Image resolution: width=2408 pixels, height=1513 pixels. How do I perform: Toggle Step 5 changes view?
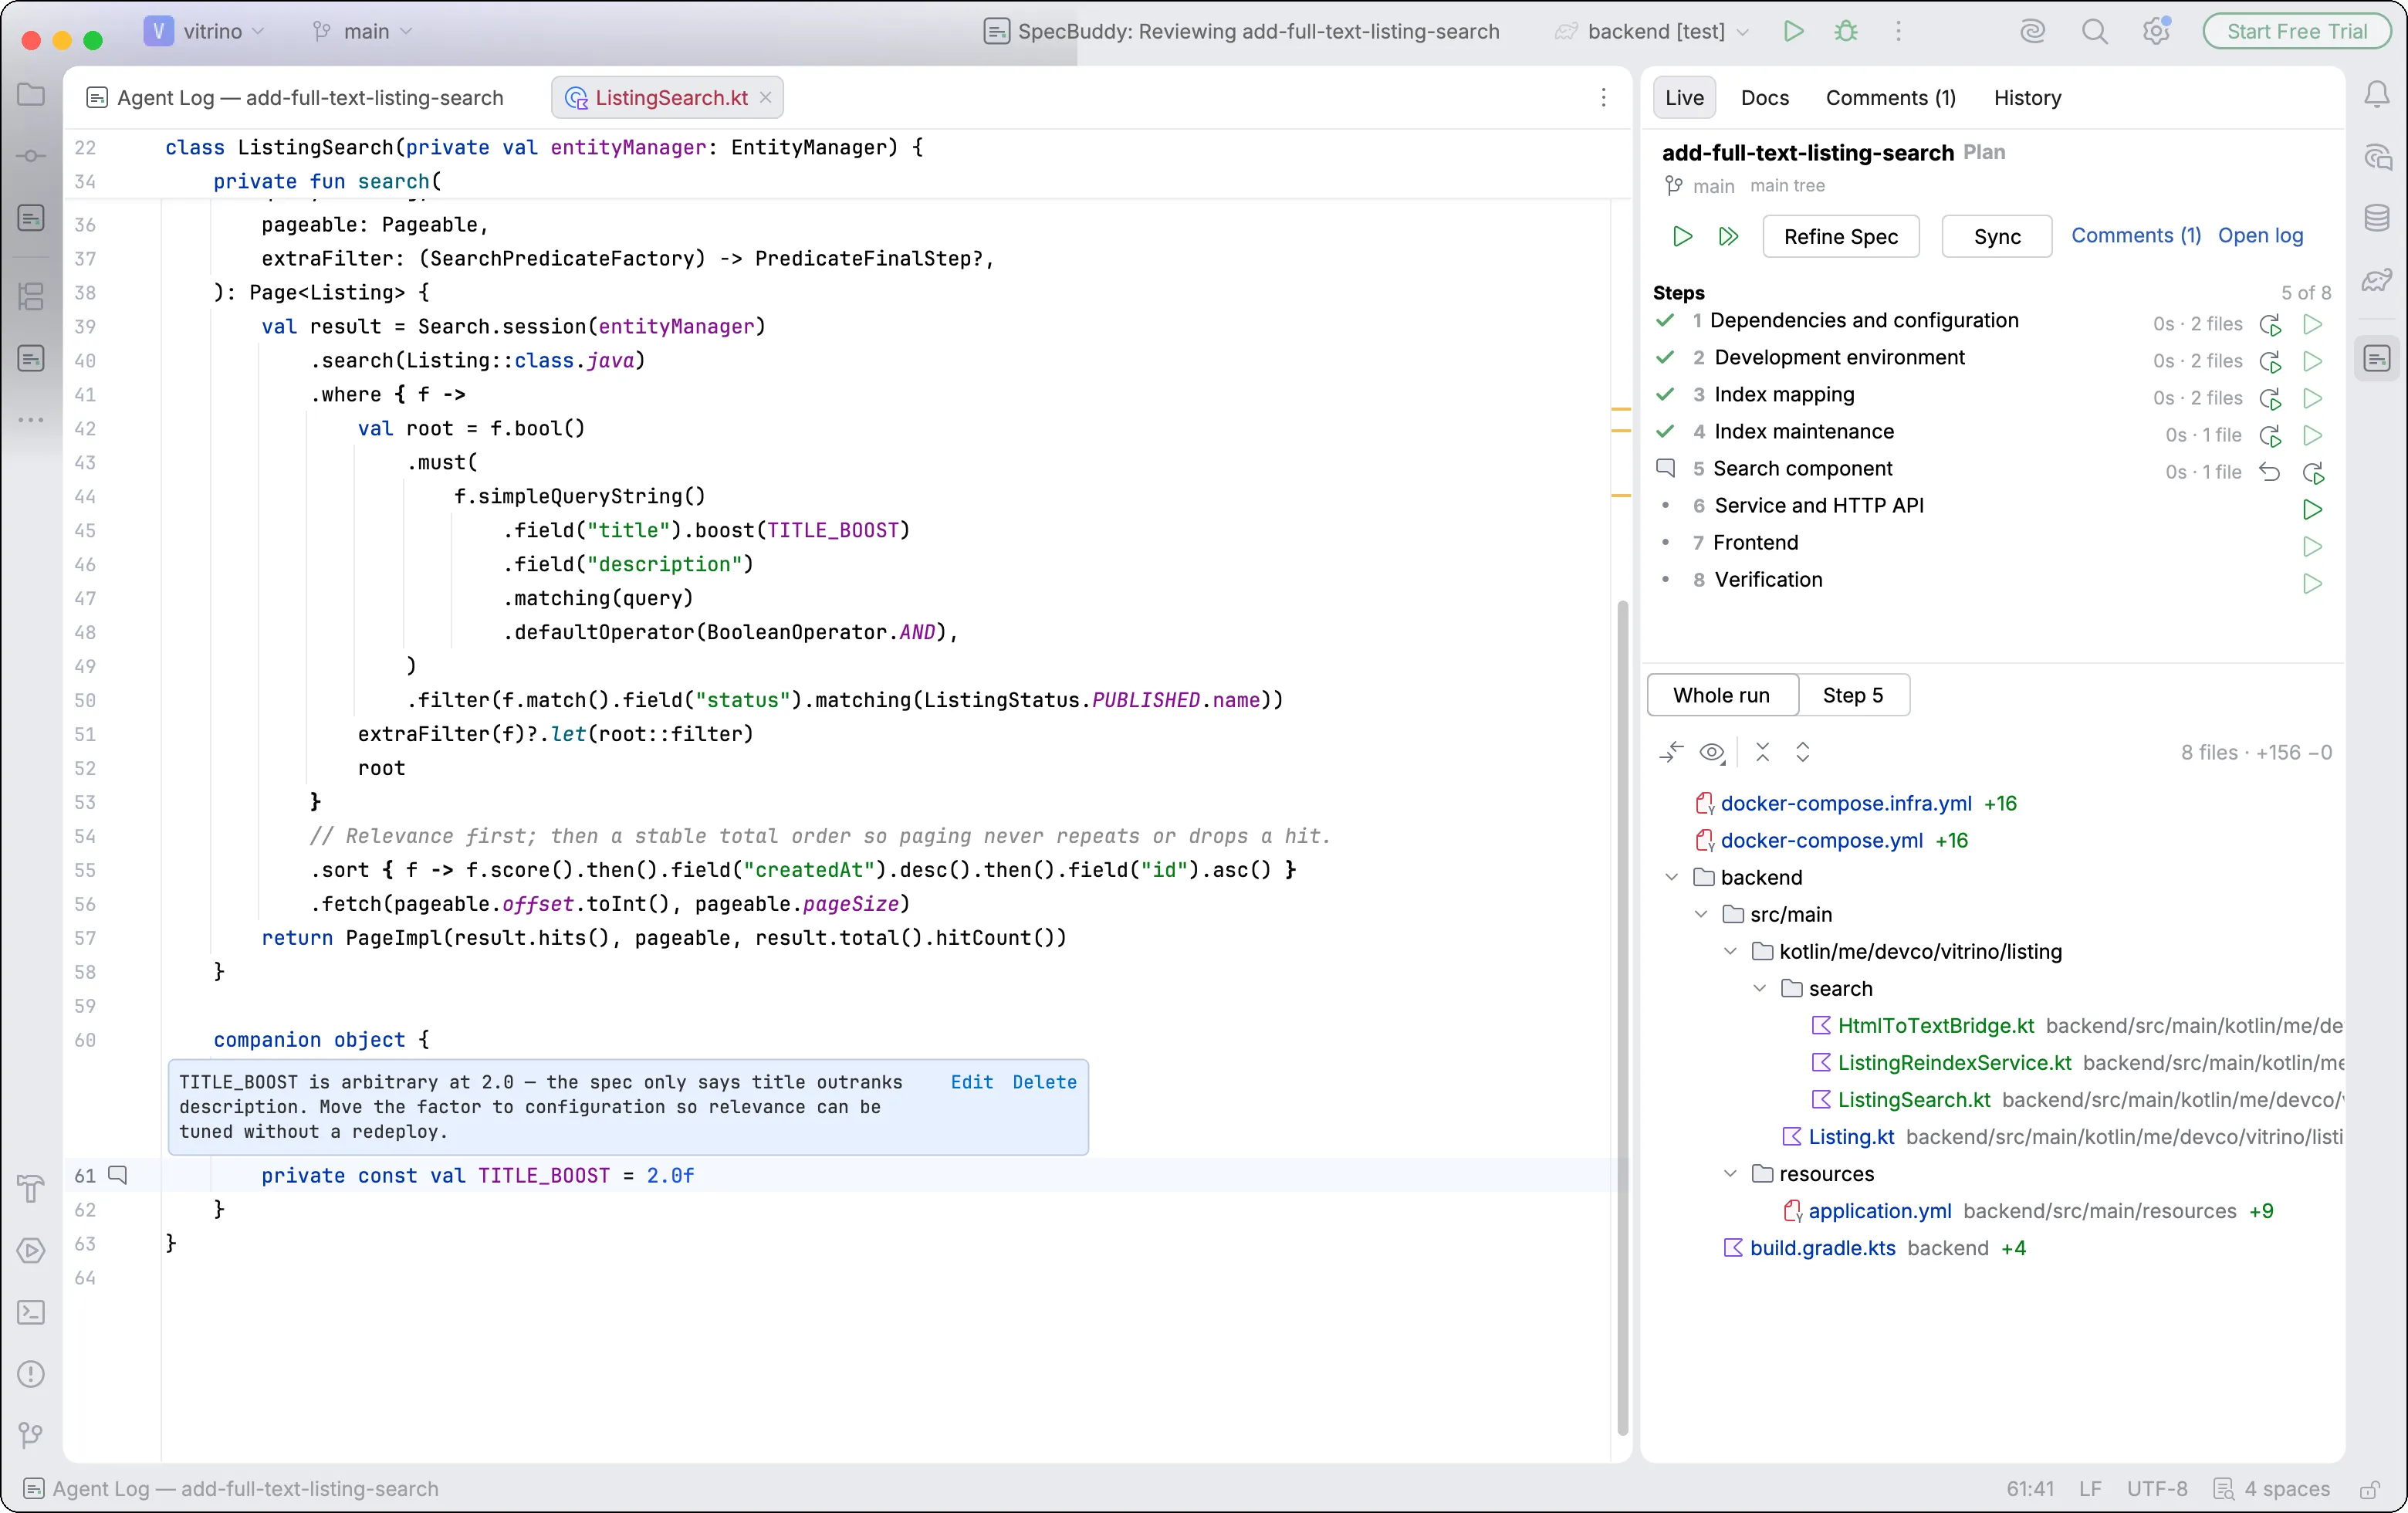coord(1852,695)
